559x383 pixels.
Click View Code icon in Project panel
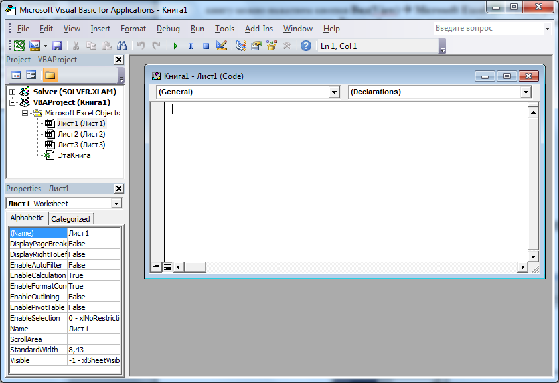pyautogui.click(x=16, y=75)
